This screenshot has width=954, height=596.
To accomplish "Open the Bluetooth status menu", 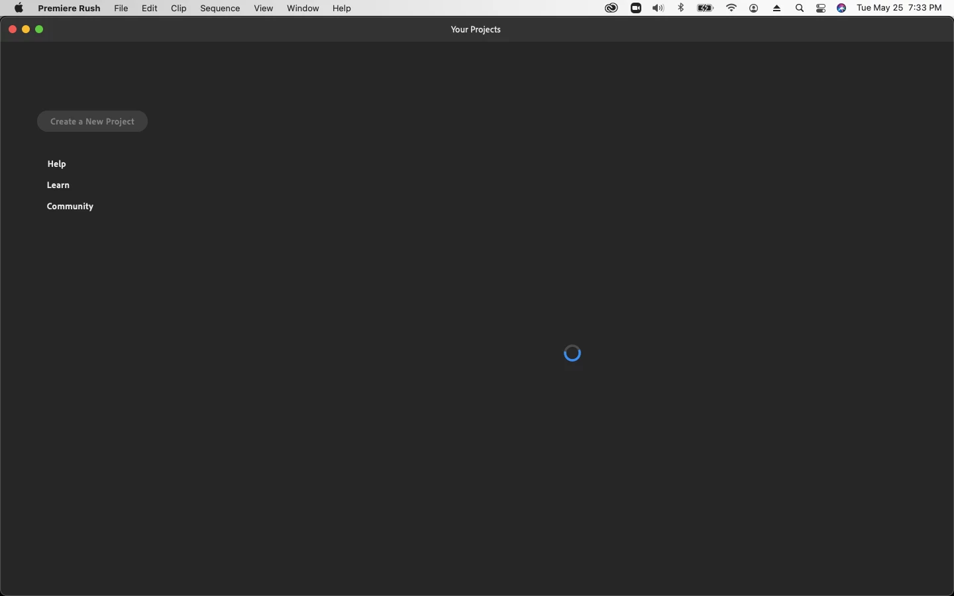I will (681, 8).
